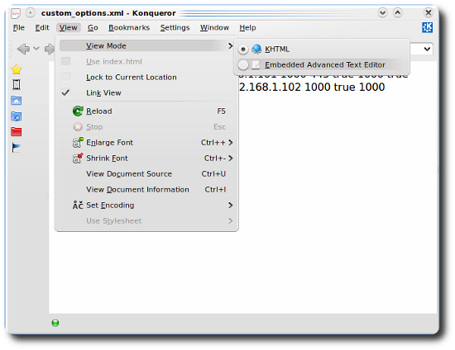Open the Settings menu
The height and width of the screenshot is (350, 455).
coord(175,27)
